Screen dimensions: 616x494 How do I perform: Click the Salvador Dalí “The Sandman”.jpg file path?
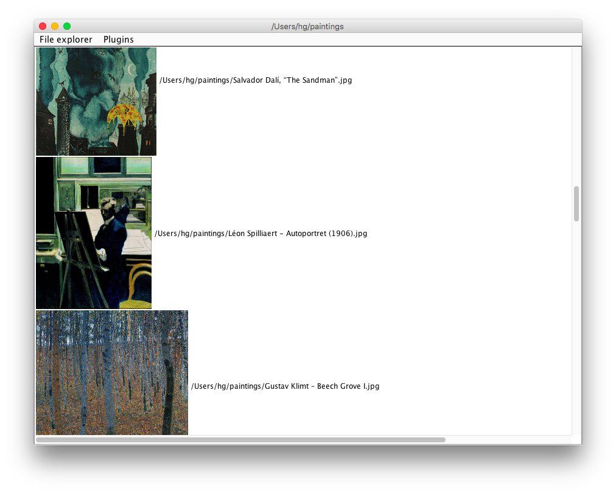click(x=256, y=80)
